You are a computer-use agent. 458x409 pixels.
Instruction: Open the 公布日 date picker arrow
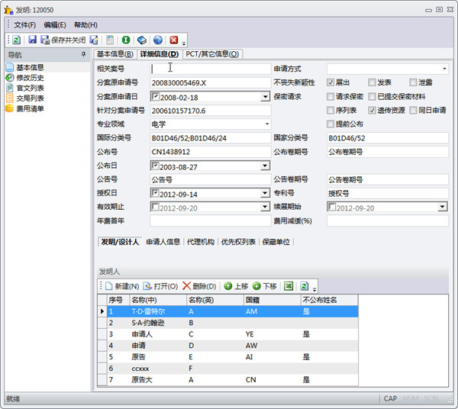tap(265, 166)
